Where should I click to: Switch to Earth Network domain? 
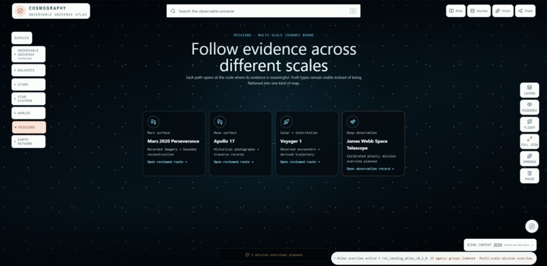29,142
